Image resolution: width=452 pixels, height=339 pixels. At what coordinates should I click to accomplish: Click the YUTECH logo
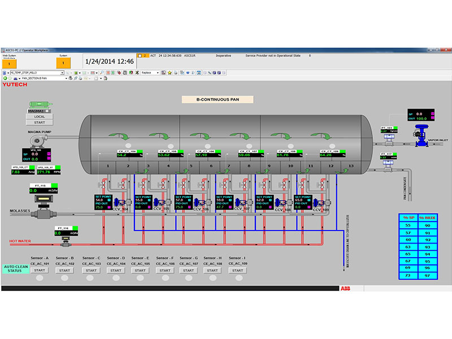pos(15,84)
